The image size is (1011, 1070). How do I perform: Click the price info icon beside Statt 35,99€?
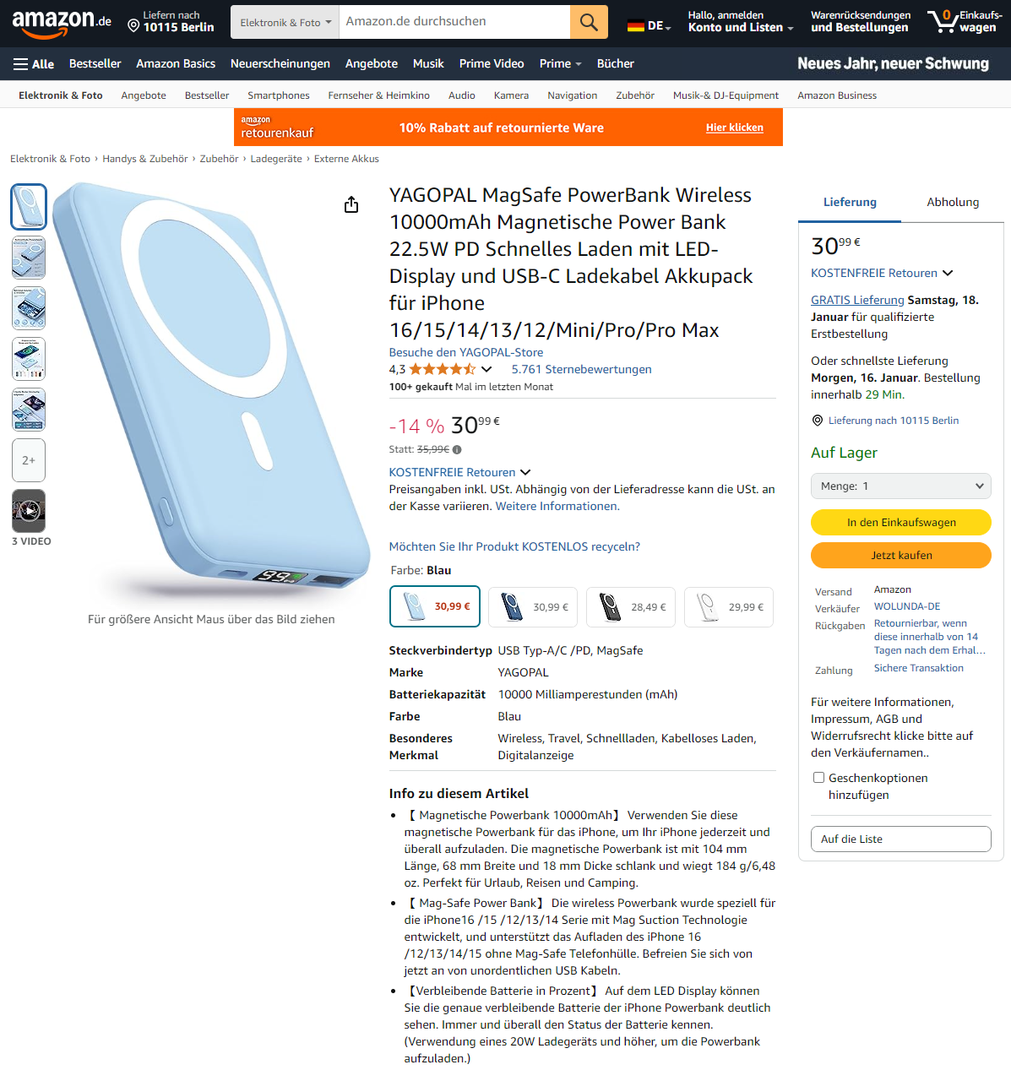(457, 450)
